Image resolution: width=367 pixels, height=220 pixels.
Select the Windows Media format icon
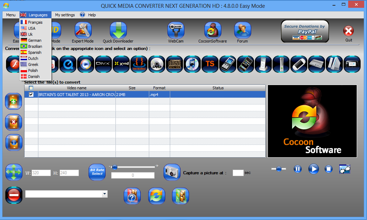(86, 64)
